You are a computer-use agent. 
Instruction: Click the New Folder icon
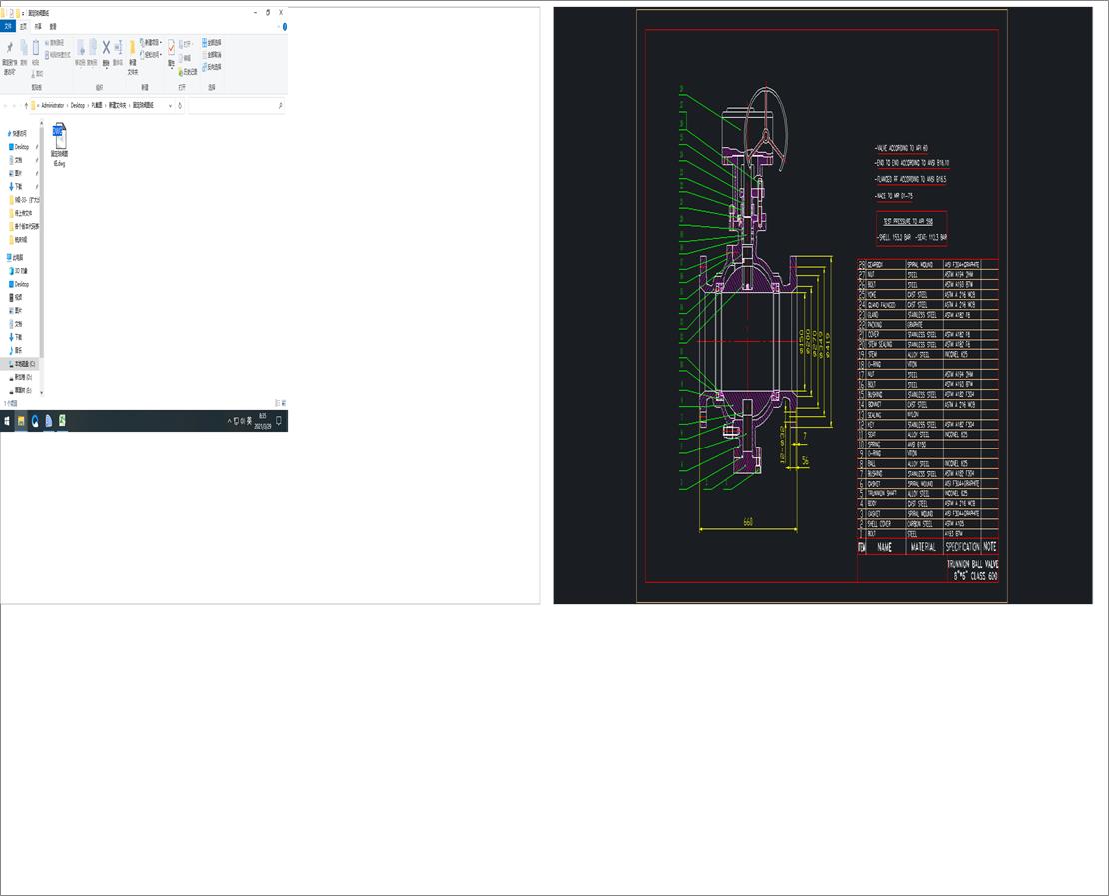pyautogui.click(x=132, y=50)
